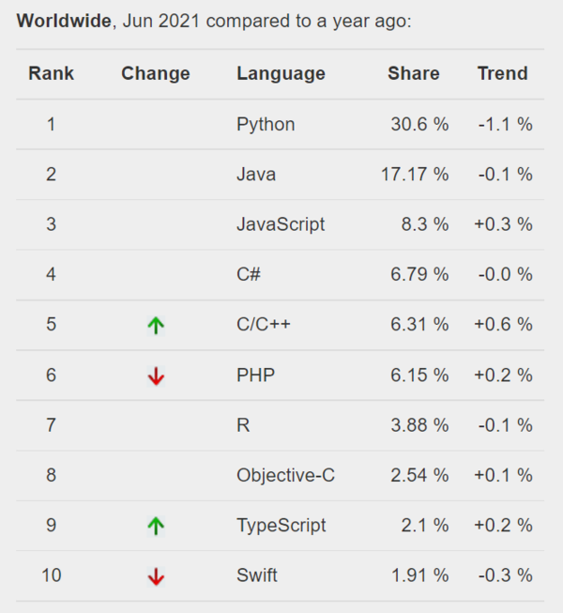This screenshot has height=613, width=563.
Task: Click the red down arrow beside Swift
Action: (156, 576)
